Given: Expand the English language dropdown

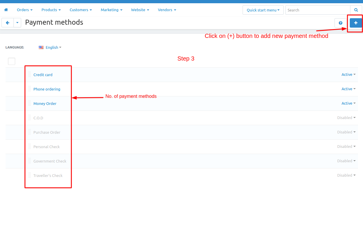Looking at the screenshot, I should tap(53, 48).
